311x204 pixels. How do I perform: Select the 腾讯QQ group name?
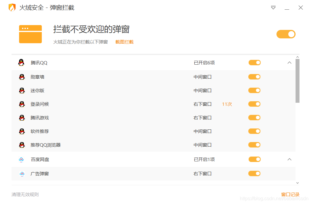point(39,63)
